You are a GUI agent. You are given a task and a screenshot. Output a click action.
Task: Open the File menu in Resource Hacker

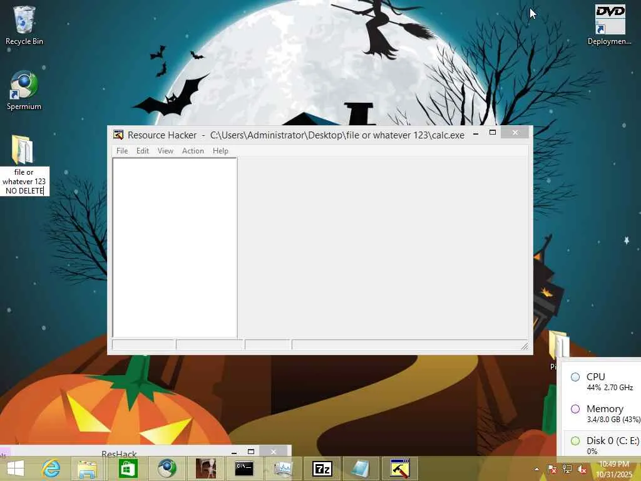[122, 151]
